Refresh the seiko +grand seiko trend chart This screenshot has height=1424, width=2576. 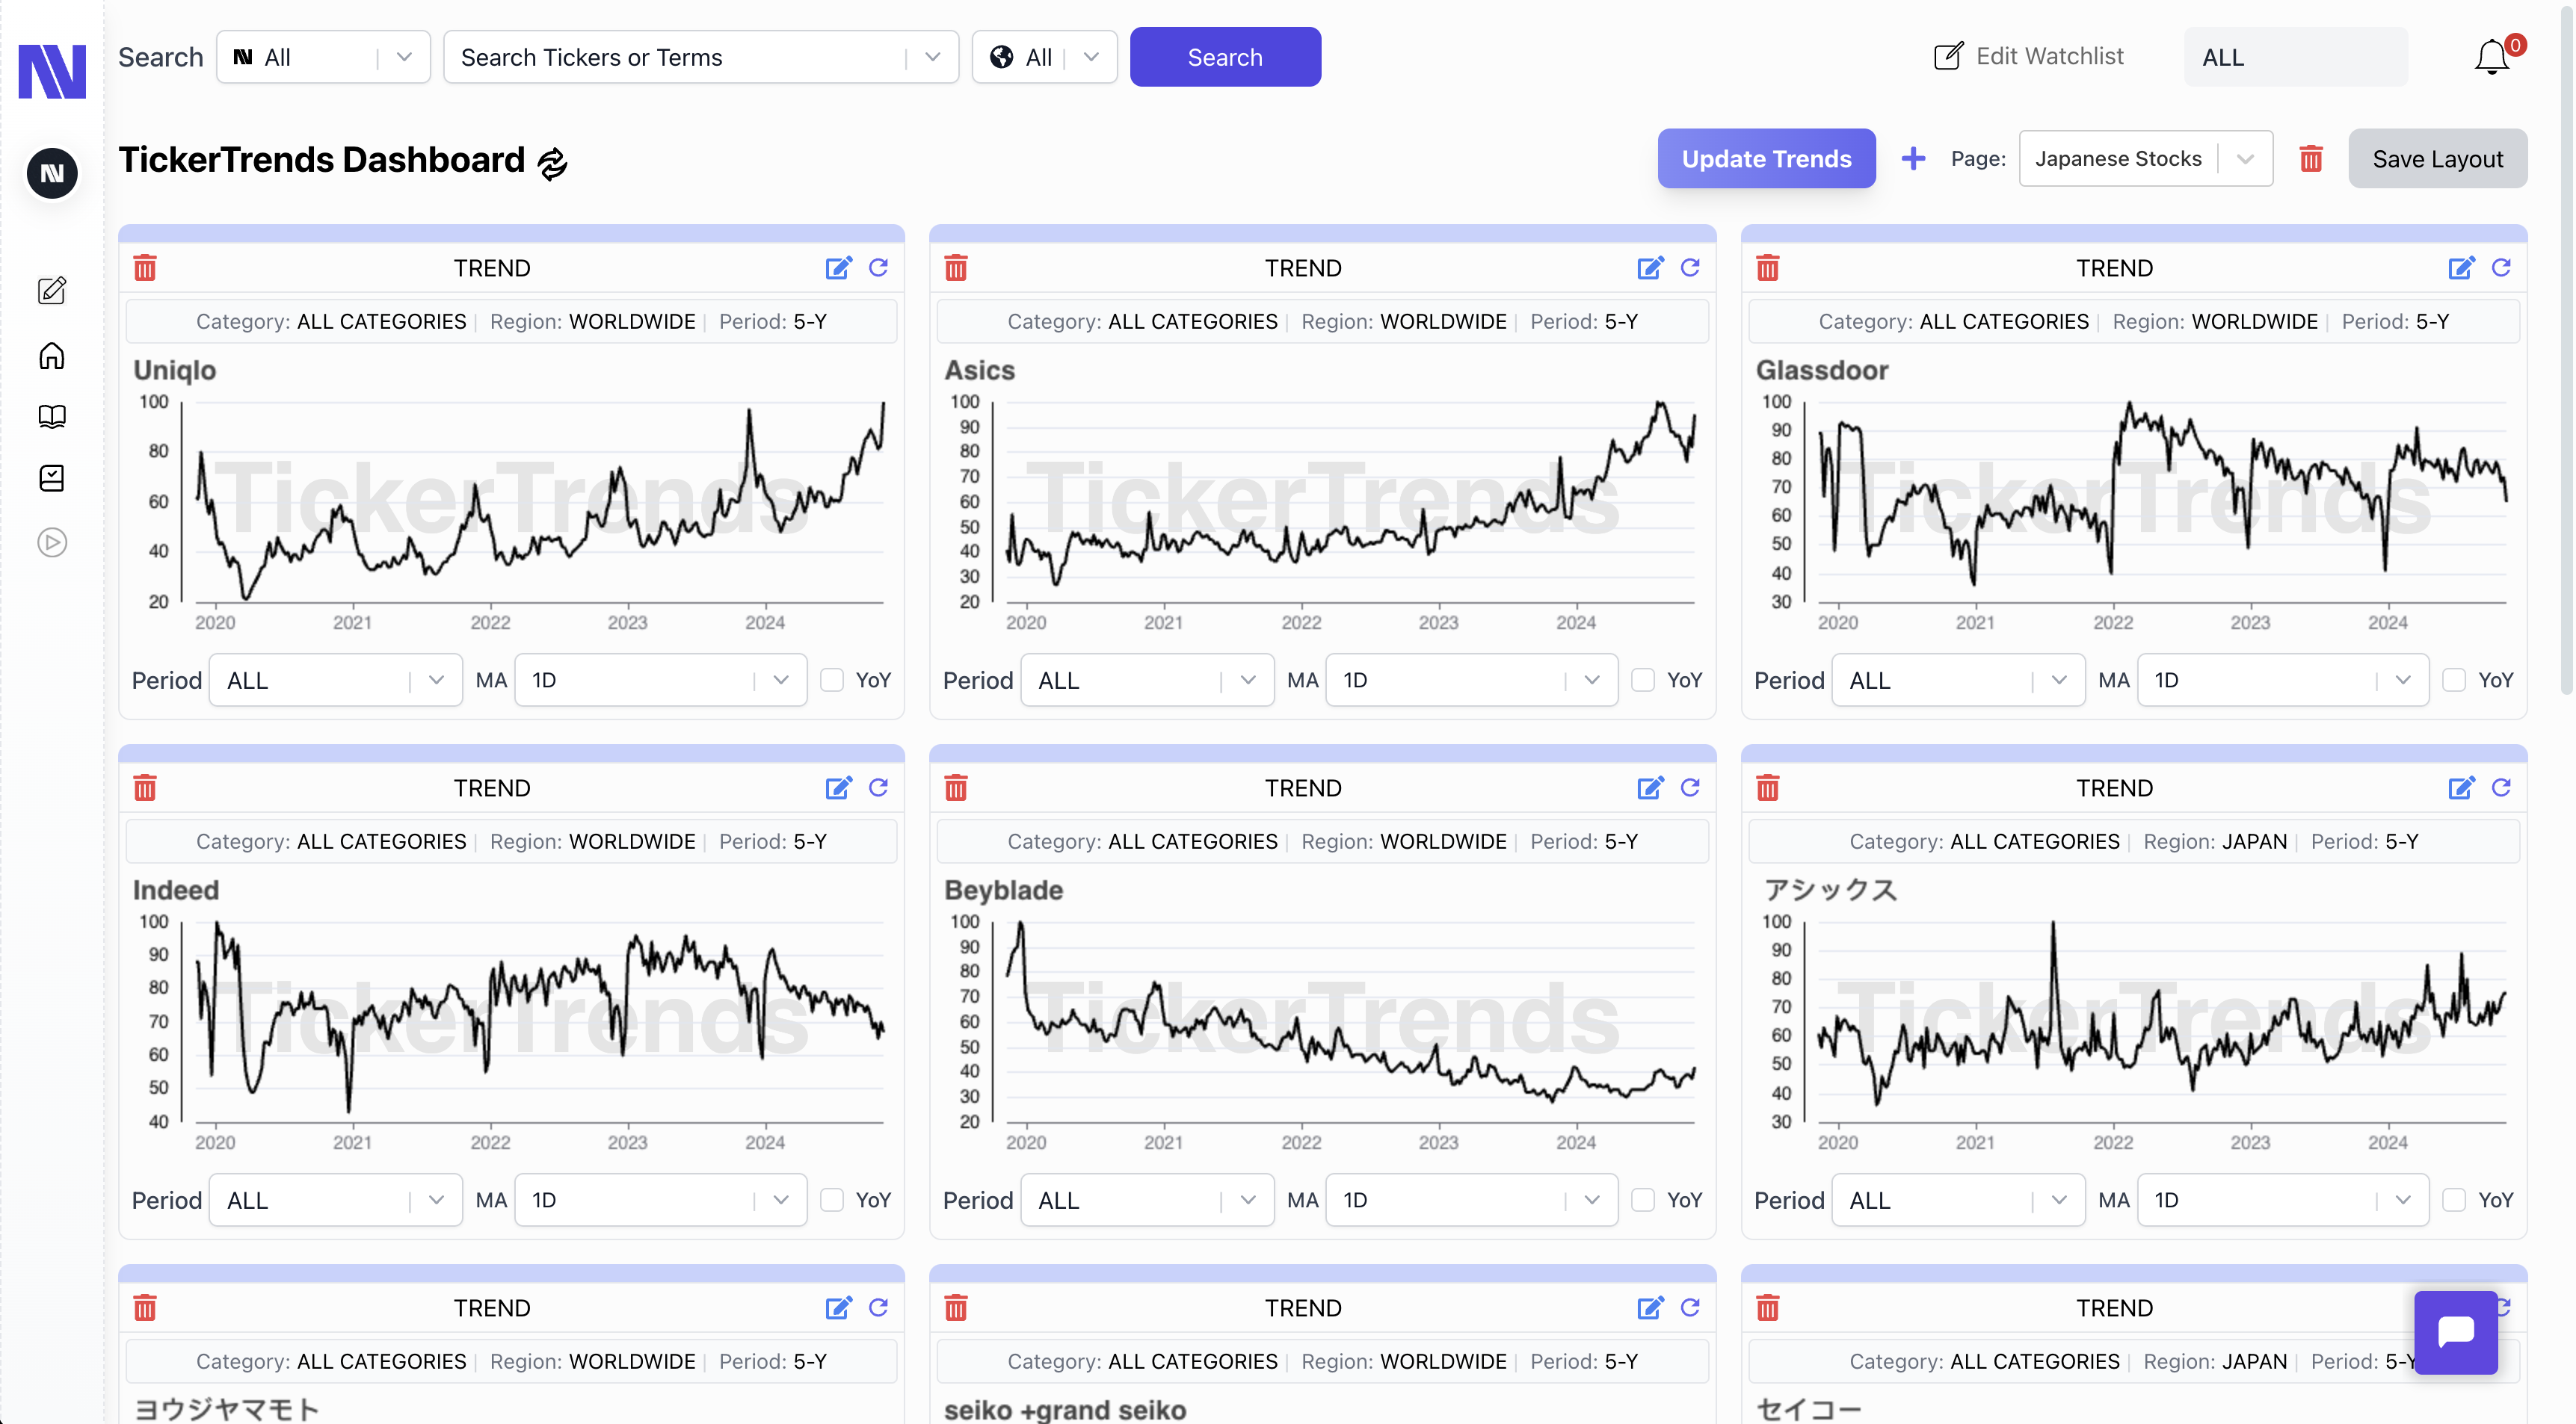point(1690,1306)
